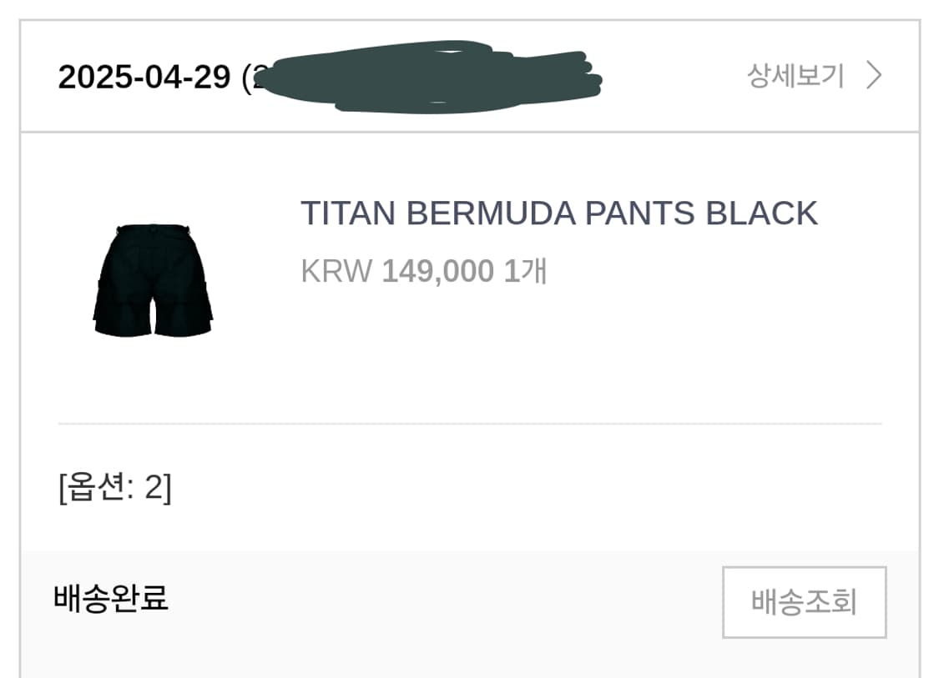Viewport: 939px width, 678px height.
Task: Click the number 2 in the option text
Action: [154, 488]
